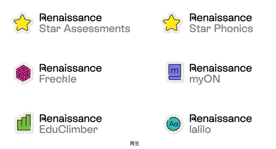Click the Renaissance wordmark above Star Phonics
276x149 pixels.
(221, 17)
